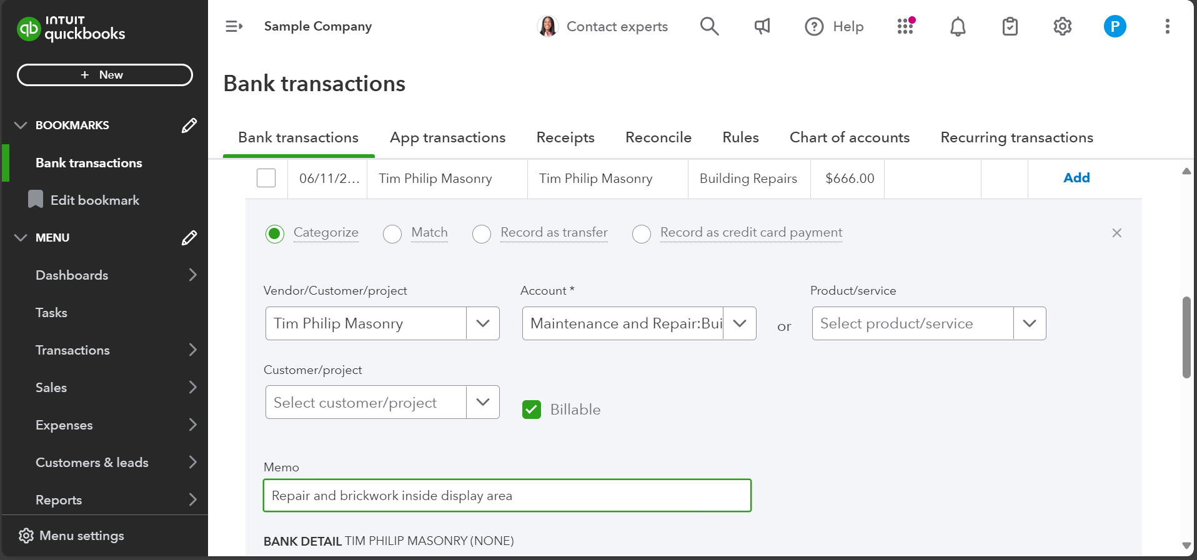Open the apps grid icon
This screenshot has width=1197, height=560.
905,26
